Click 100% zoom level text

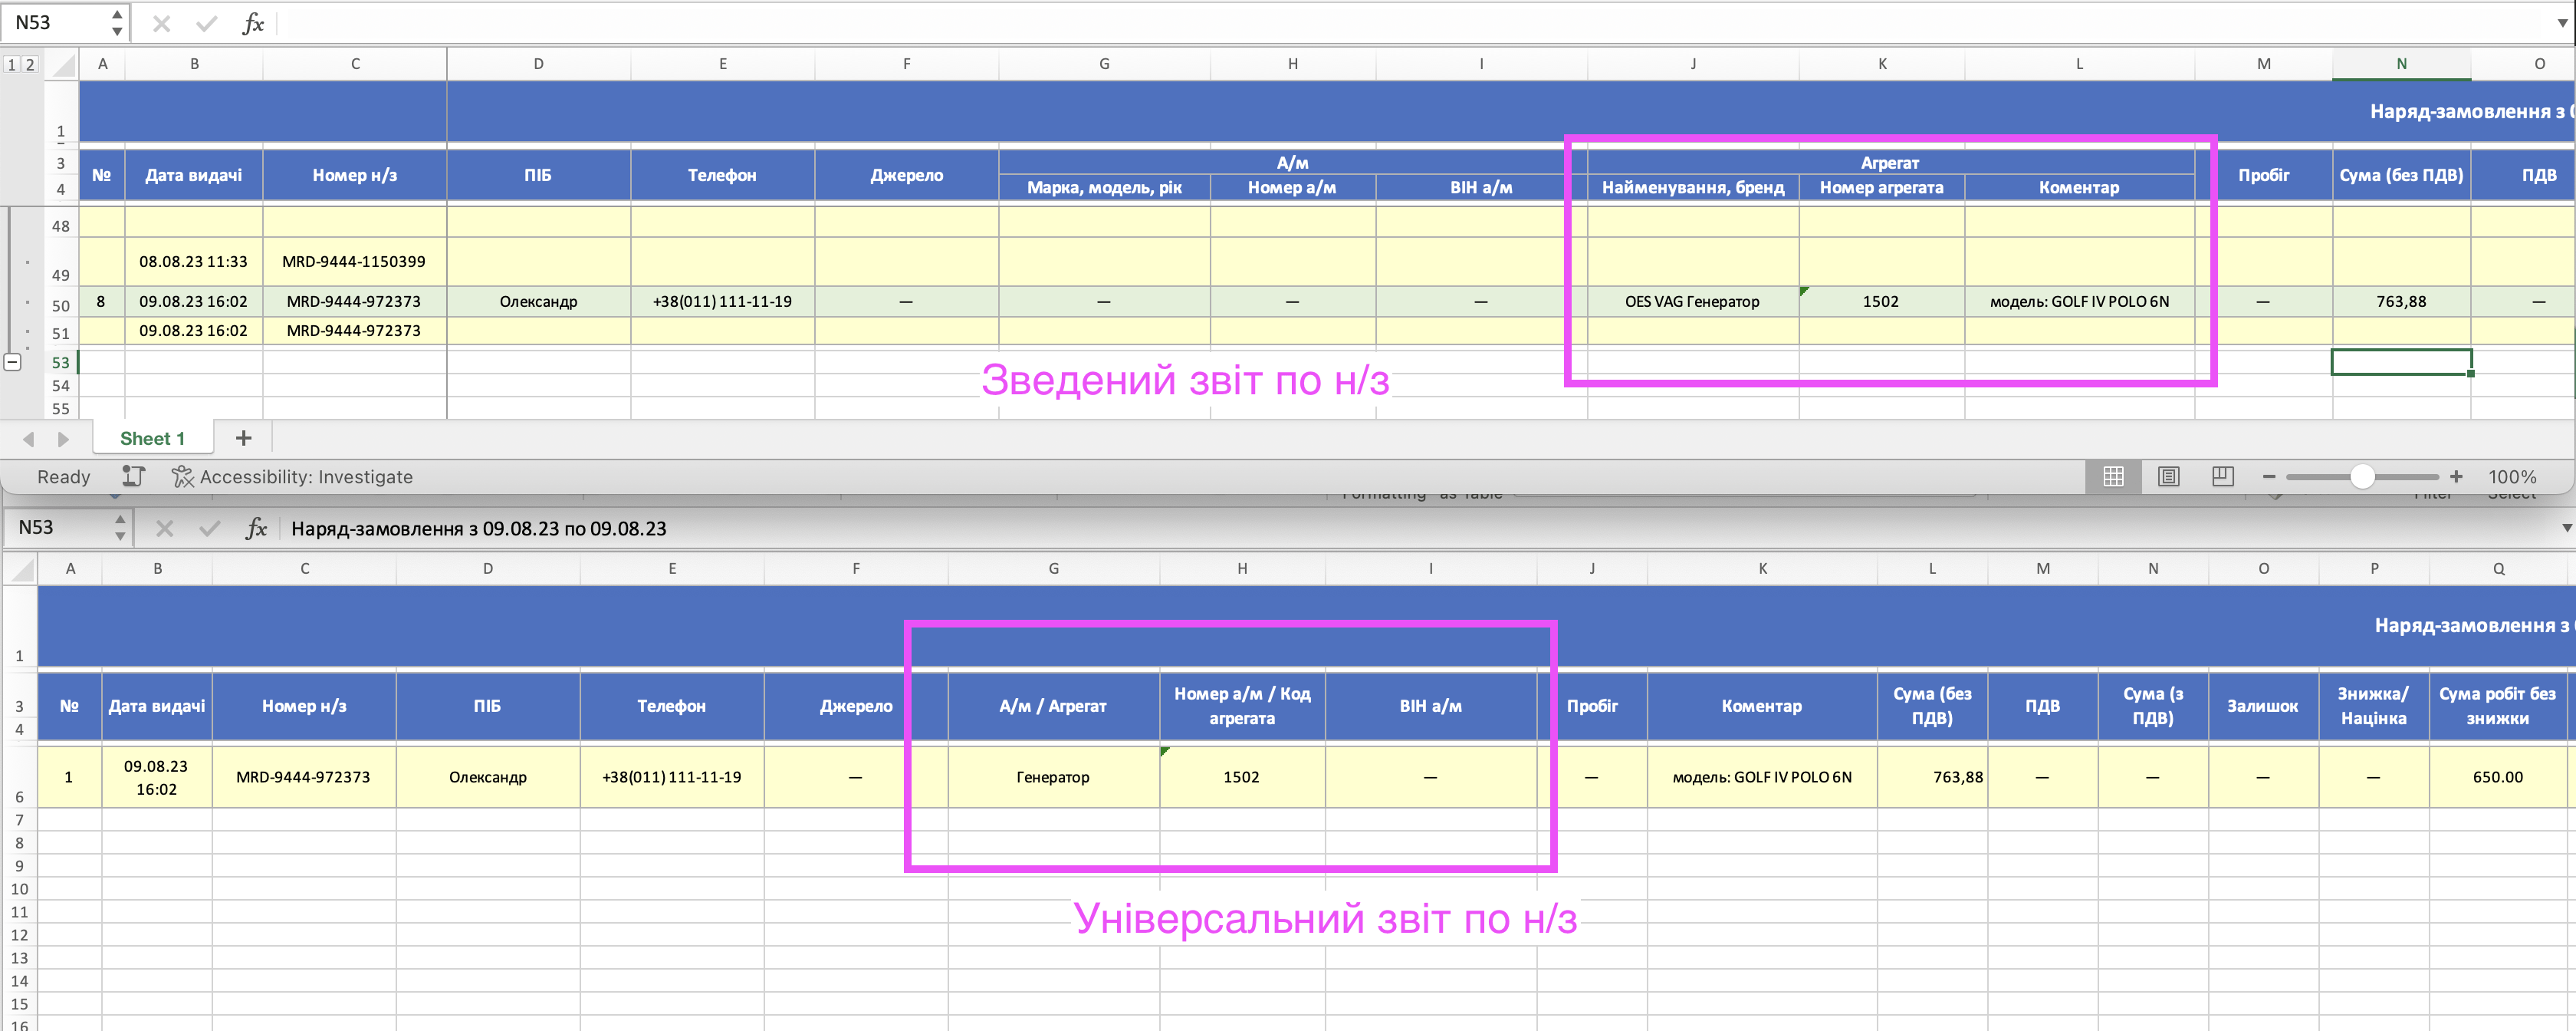point(2511,476)
